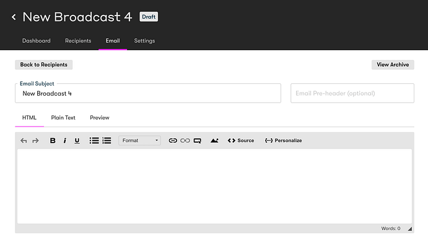The height and width of the screenshot is (247, 428).
Task: Click the unlink icon
Action: (185, 141)
